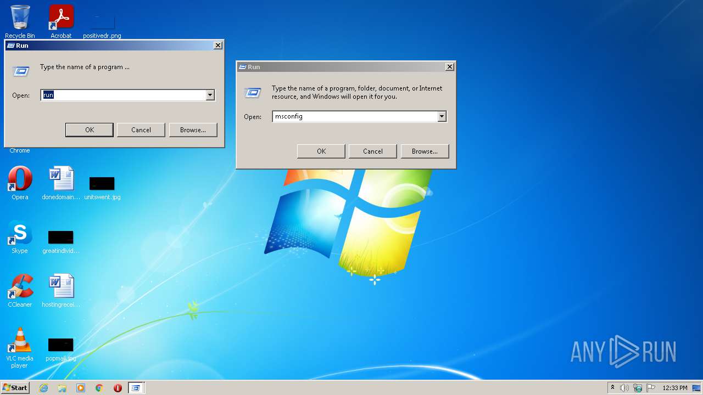The image size is (703, 395).
Task: Select the unitswent.jpg desktop file
Action: click(102, 187)
